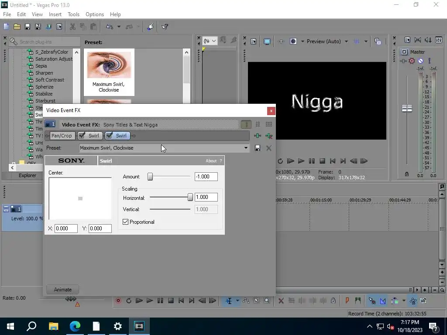Select Spherize in plug-in list
Image resolution: width=447 pixels, height=335 pixels.
pyautogui.click(x=44, y=87)
